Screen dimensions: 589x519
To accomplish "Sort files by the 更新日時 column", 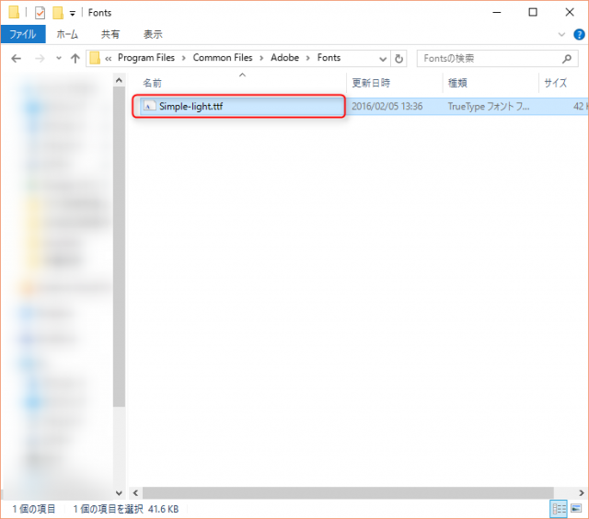I will pos(373,83).
